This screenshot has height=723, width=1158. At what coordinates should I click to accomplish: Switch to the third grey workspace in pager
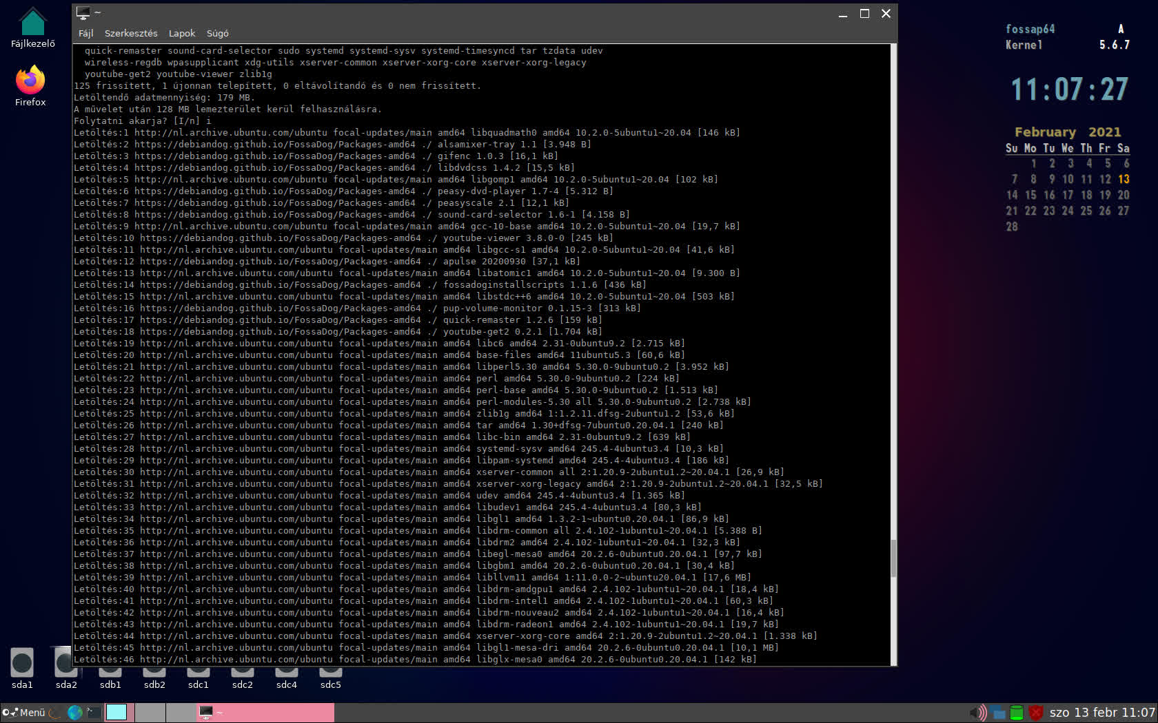coord(181,713)
